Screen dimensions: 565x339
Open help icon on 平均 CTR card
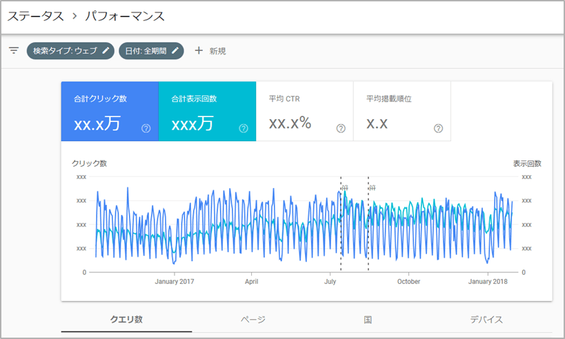tap(341, 128)
